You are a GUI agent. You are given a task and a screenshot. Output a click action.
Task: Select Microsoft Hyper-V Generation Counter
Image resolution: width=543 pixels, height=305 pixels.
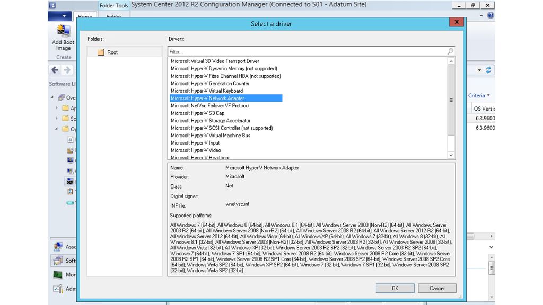tap(210, 83)
